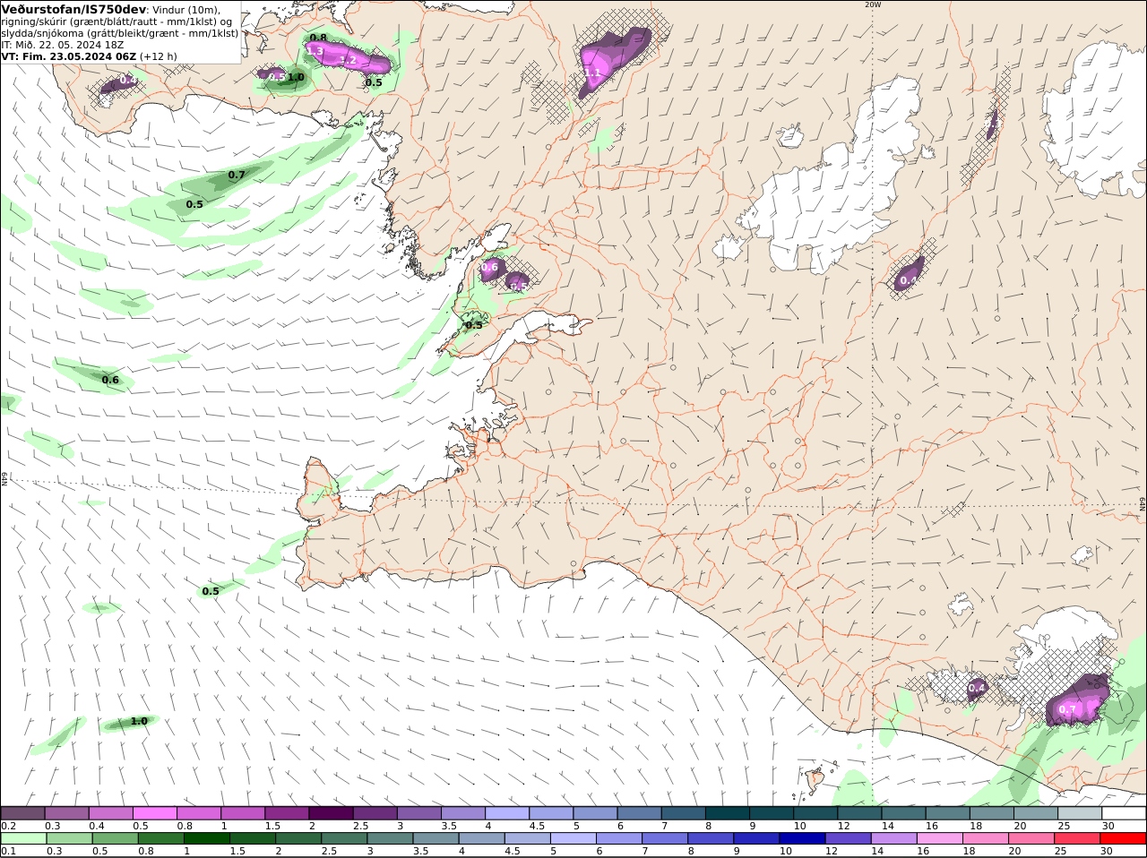
Task: Select the 'slydda/snjókoma' legend description line
Action: click(120, 33)
